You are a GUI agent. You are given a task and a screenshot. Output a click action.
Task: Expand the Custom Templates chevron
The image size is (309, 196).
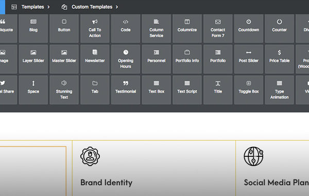click(x=117, y=7)
